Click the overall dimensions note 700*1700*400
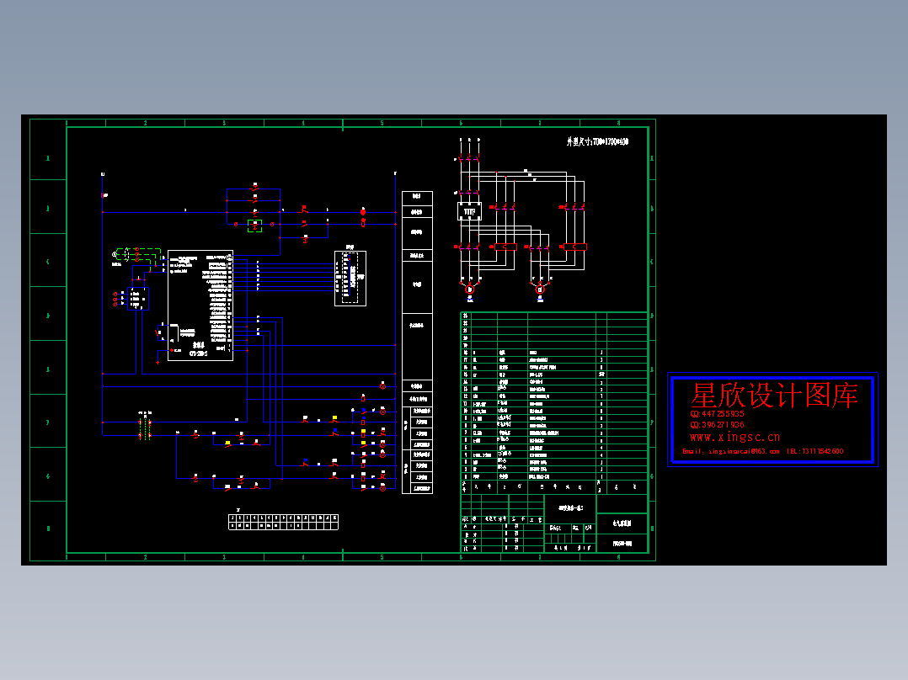 [x=598, y=141]
